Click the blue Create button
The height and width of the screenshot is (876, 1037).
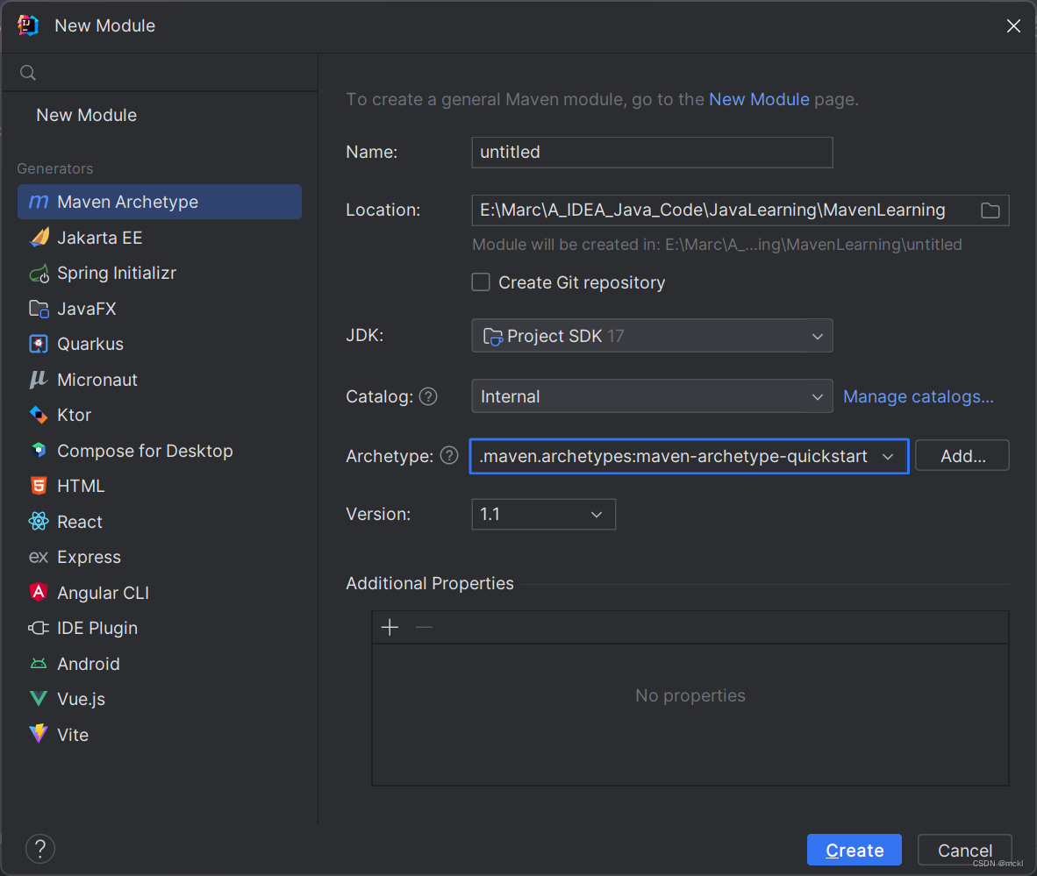click(x=855, y=851)
